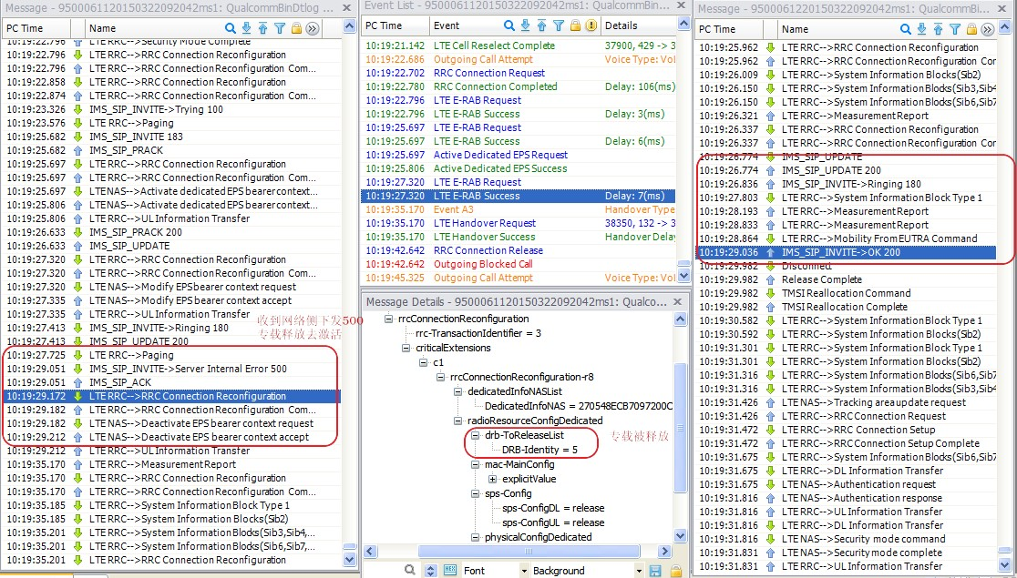The image size is (1017, 578).
Task: Collapse the sps-Config node
Action: (476, 493)
